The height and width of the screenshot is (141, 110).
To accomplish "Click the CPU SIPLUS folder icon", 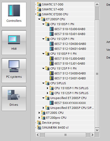I will click(48, 83).
